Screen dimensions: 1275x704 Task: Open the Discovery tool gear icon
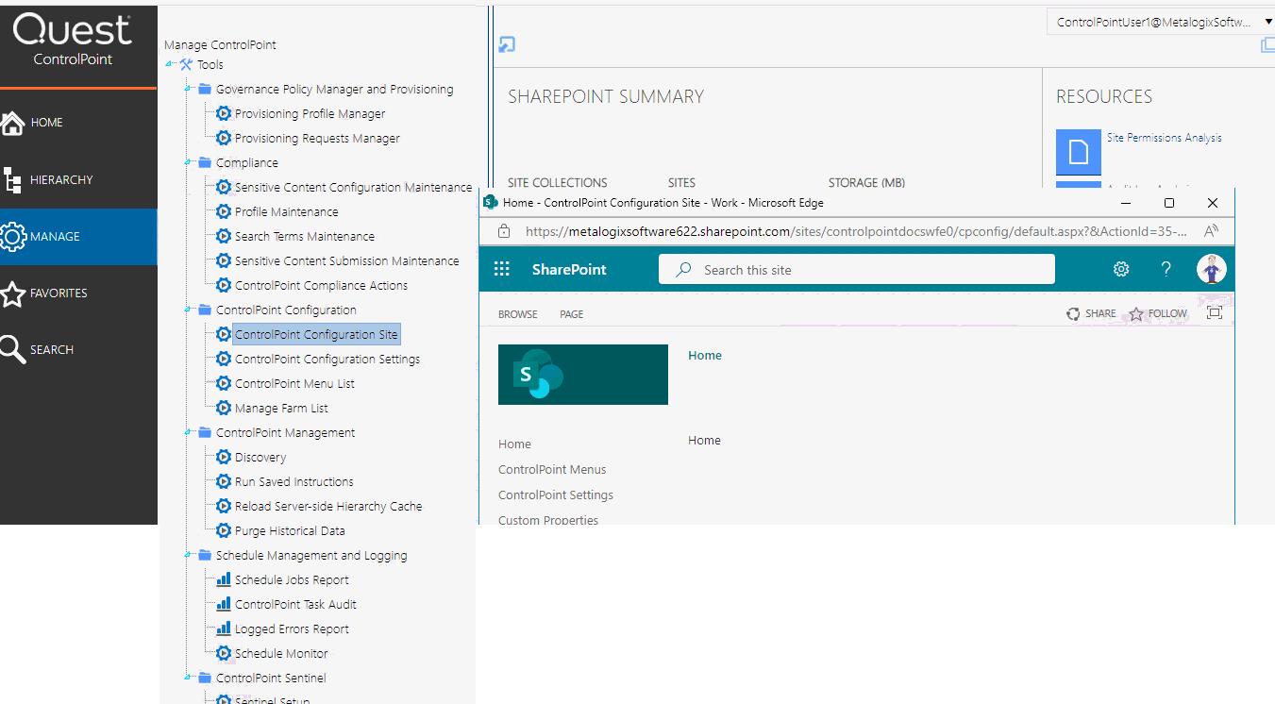coord(223,457)
